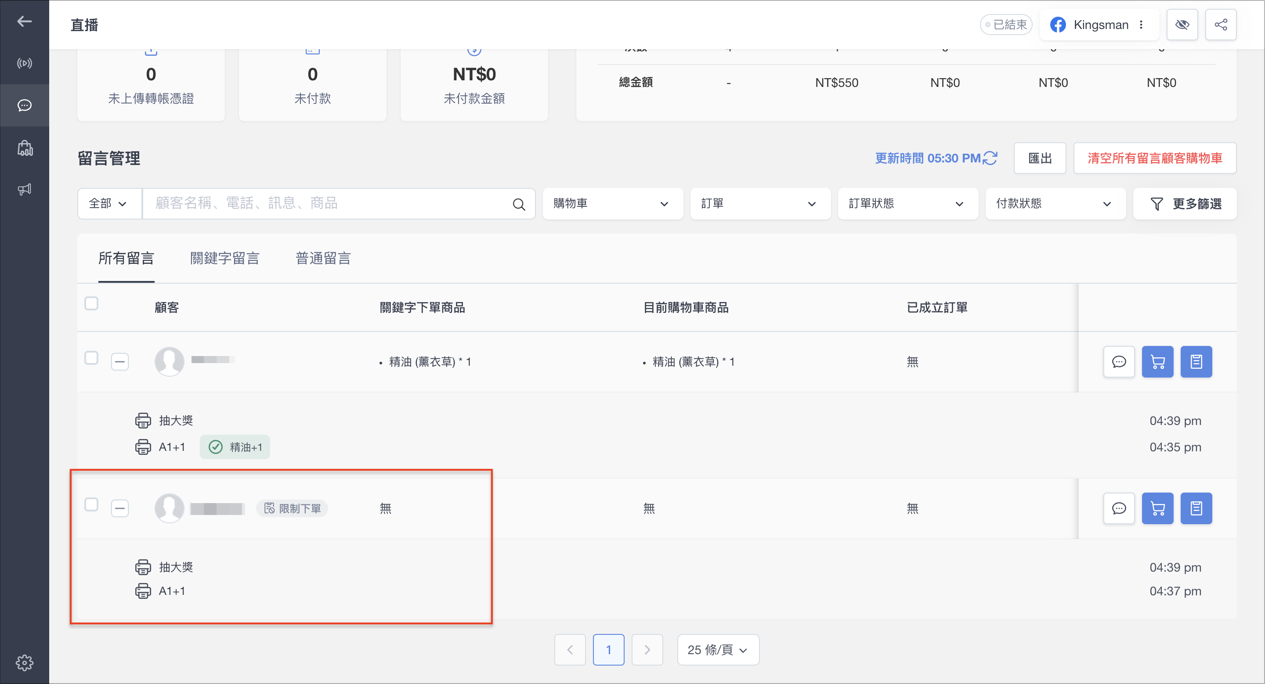Click printer icon beside A1+1 at 04:37
1265x684 pixels.
click(143, 591)
